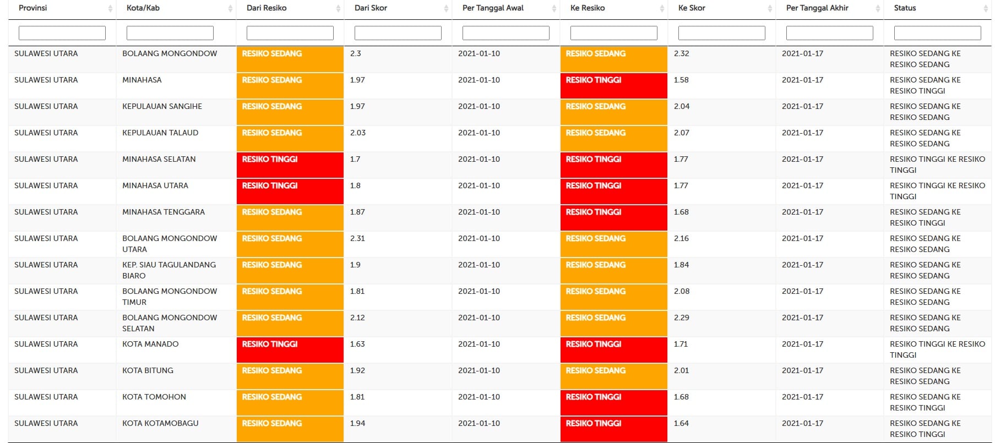Click Ke Resiko column sort arrows

click(662, 8)
